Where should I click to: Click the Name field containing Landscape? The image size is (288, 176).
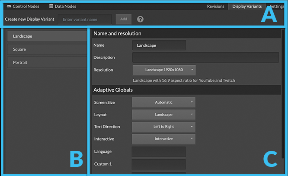159,45
